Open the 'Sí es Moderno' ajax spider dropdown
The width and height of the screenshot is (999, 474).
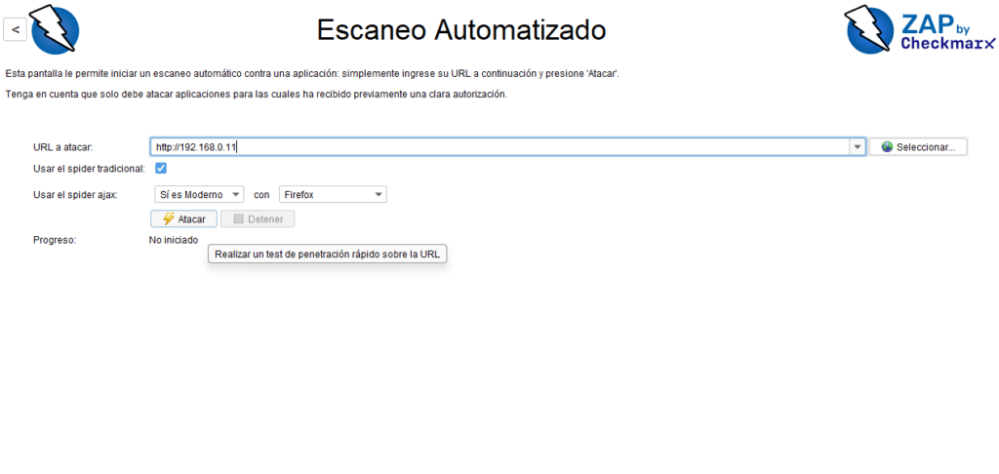coord(199,195)
